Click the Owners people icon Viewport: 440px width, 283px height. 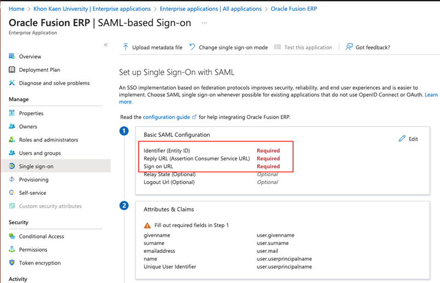pyautogui.click(x=12, y=126)
